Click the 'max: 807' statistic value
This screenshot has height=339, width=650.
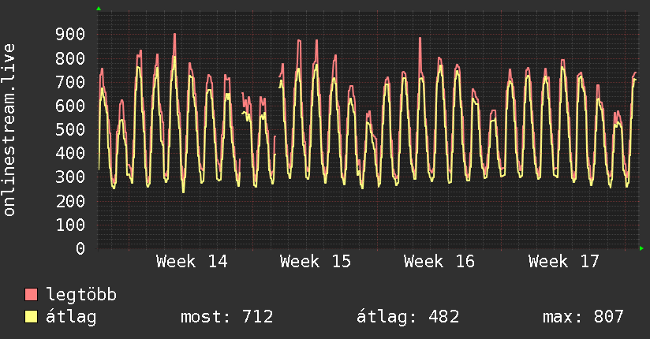[583, 317]
